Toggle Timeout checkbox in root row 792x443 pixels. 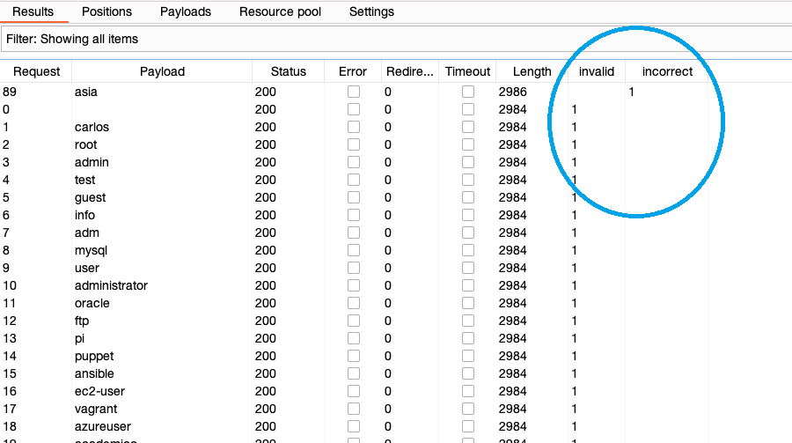pyautogui.click(x=468, y=144)
